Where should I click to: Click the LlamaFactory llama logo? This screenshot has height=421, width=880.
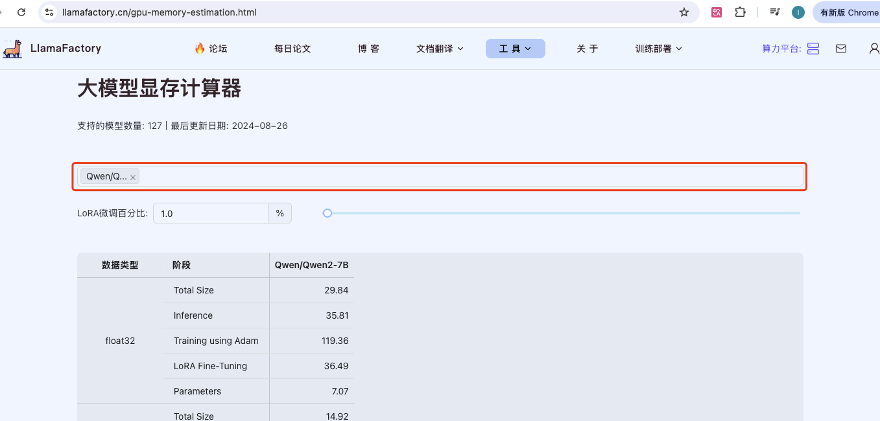coord(12,49)
